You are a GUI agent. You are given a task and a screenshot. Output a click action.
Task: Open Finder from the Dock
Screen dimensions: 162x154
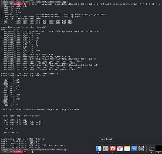(x=99, y=149)
